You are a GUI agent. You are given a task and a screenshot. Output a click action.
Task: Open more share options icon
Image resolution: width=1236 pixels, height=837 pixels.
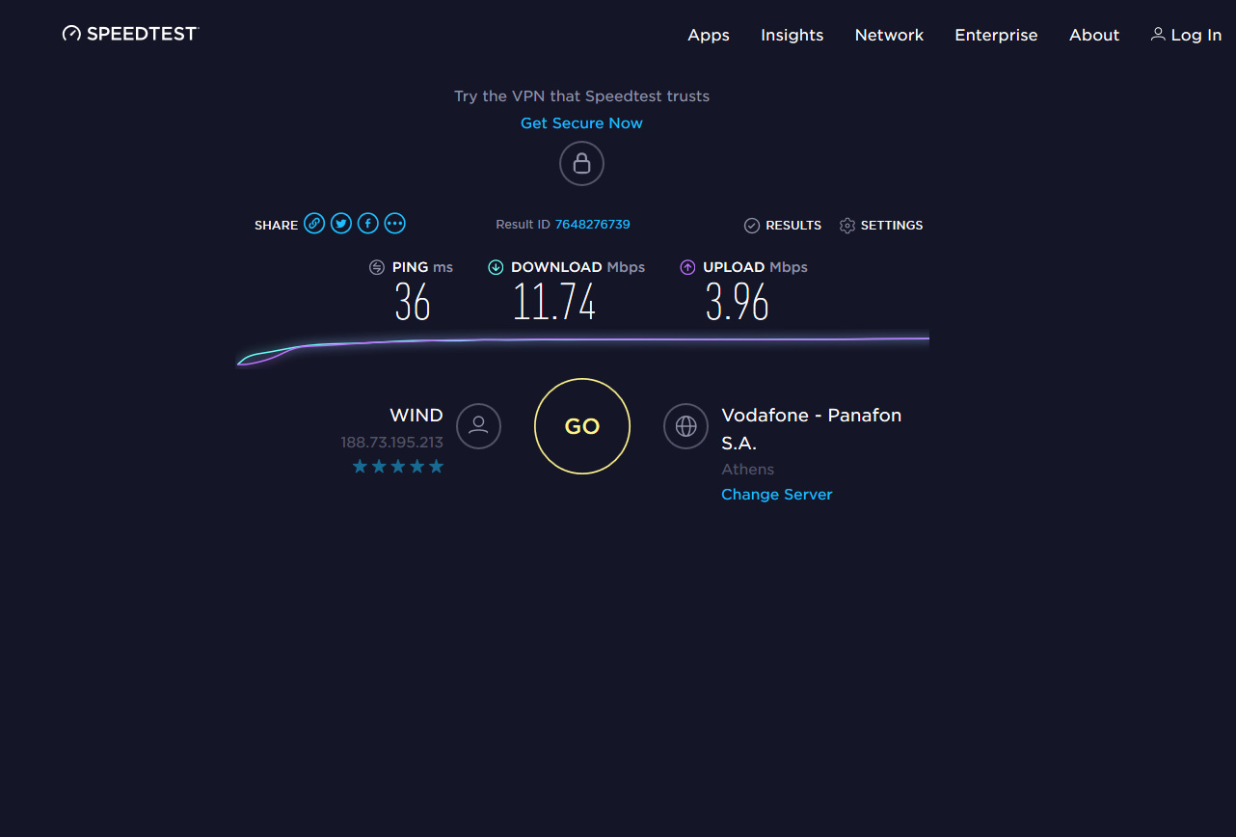tap(394, 224)
